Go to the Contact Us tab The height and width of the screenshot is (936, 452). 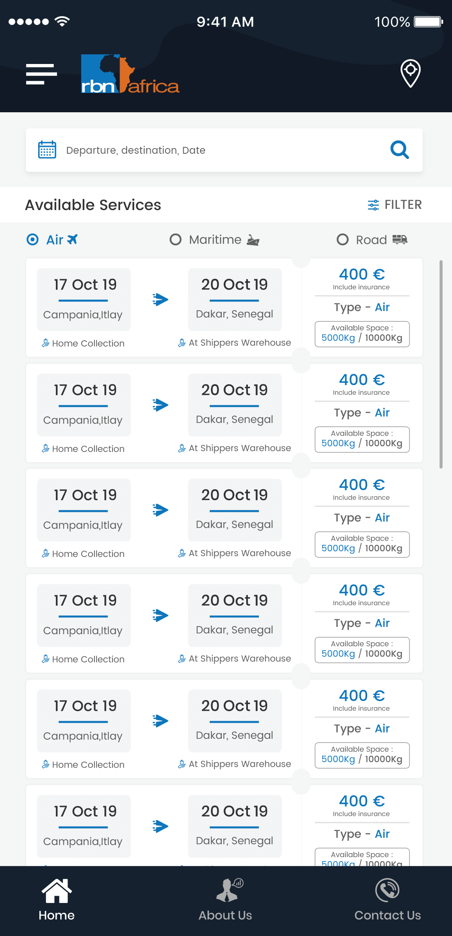click(x=387, y=915)
